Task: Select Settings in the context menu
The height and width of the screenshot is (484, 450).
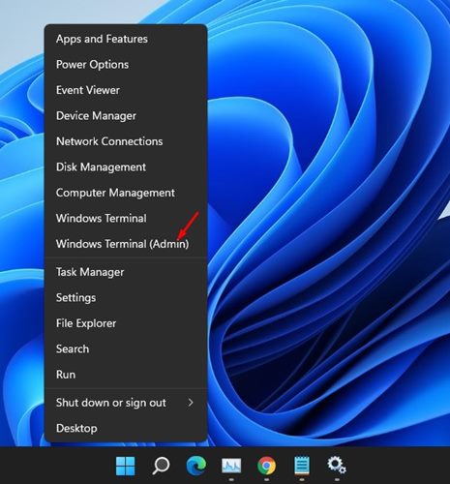Action: [126, 297]
